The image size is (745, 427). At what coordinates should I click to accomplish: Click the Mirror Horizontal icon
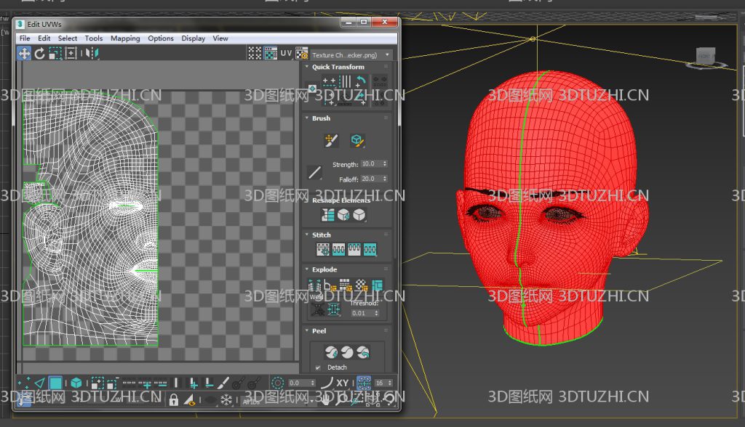(92, 53)
